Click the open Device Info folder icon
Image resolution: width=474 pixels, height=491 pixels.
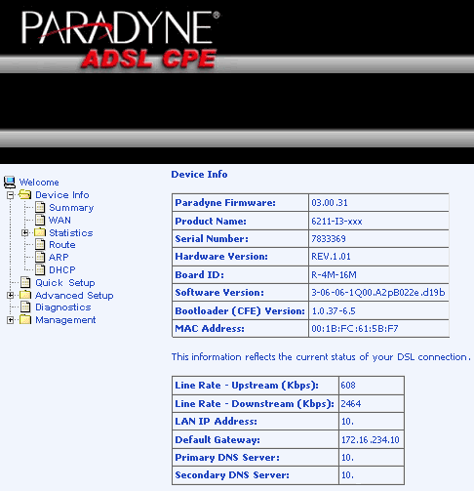point(25,194)
